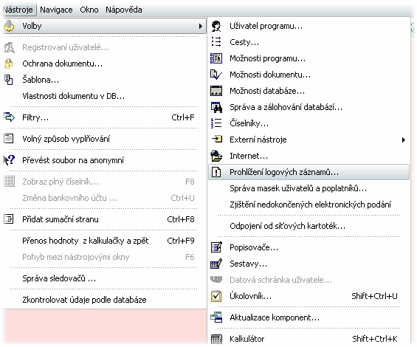Click the Ochrana dokumentu lock icon

(x=9, y=63)
